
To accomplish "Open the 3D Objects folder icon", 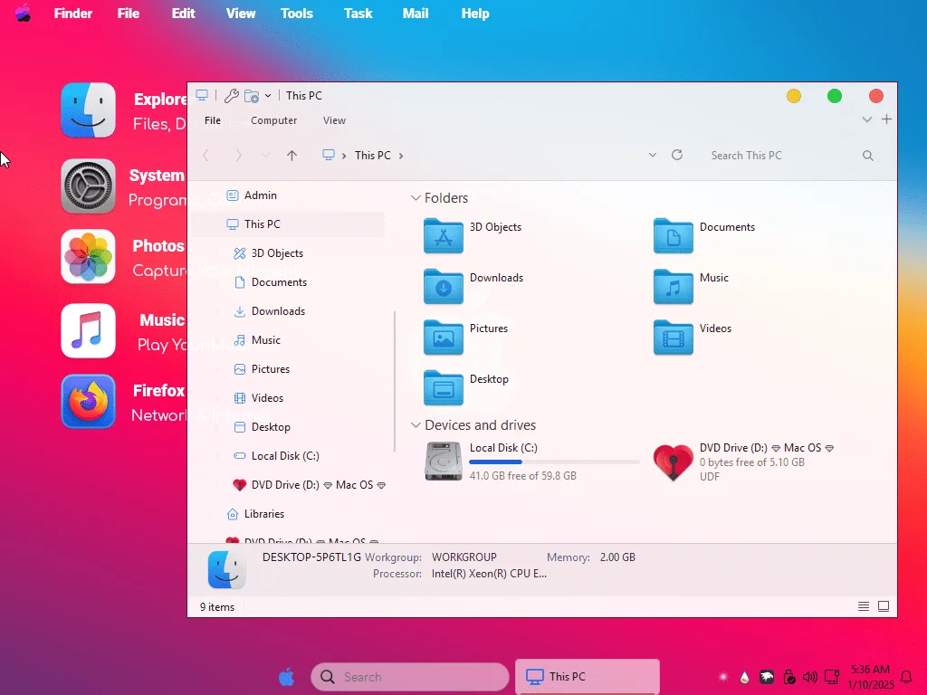I will (444, 236).
